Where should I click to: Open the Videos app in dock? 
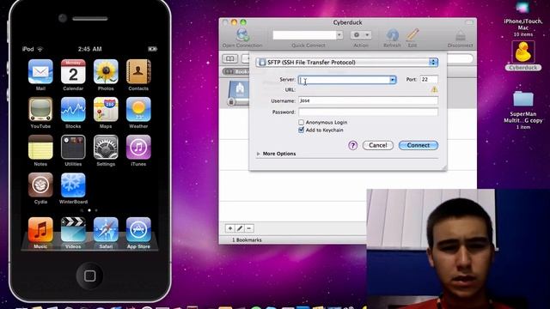73,229
